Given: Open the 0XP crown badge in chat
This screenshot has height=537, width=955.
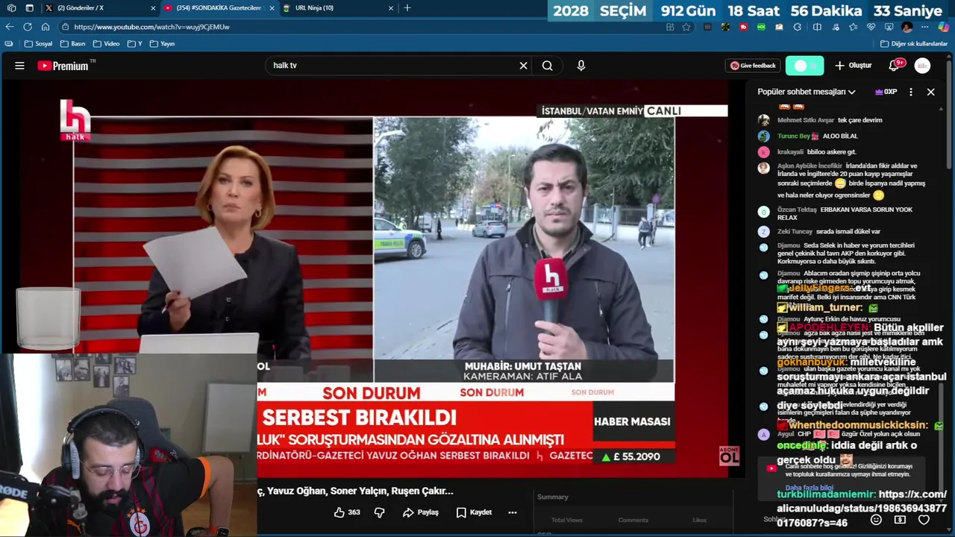Looking at the screenshot, I should coord(886,92).
